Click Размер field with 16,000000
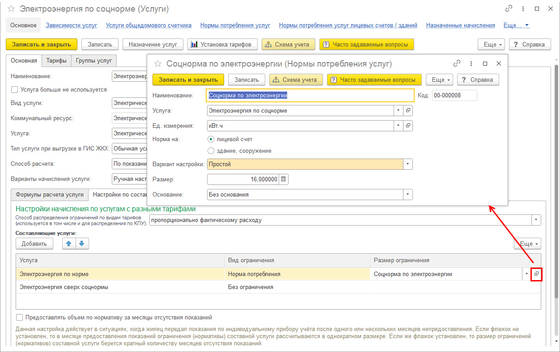Image resolution: width=560 pixels, height=352 pixels. click(243, 180)
